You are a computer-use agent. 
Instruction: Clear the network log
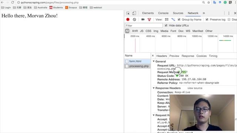click(x=134, y=20)
